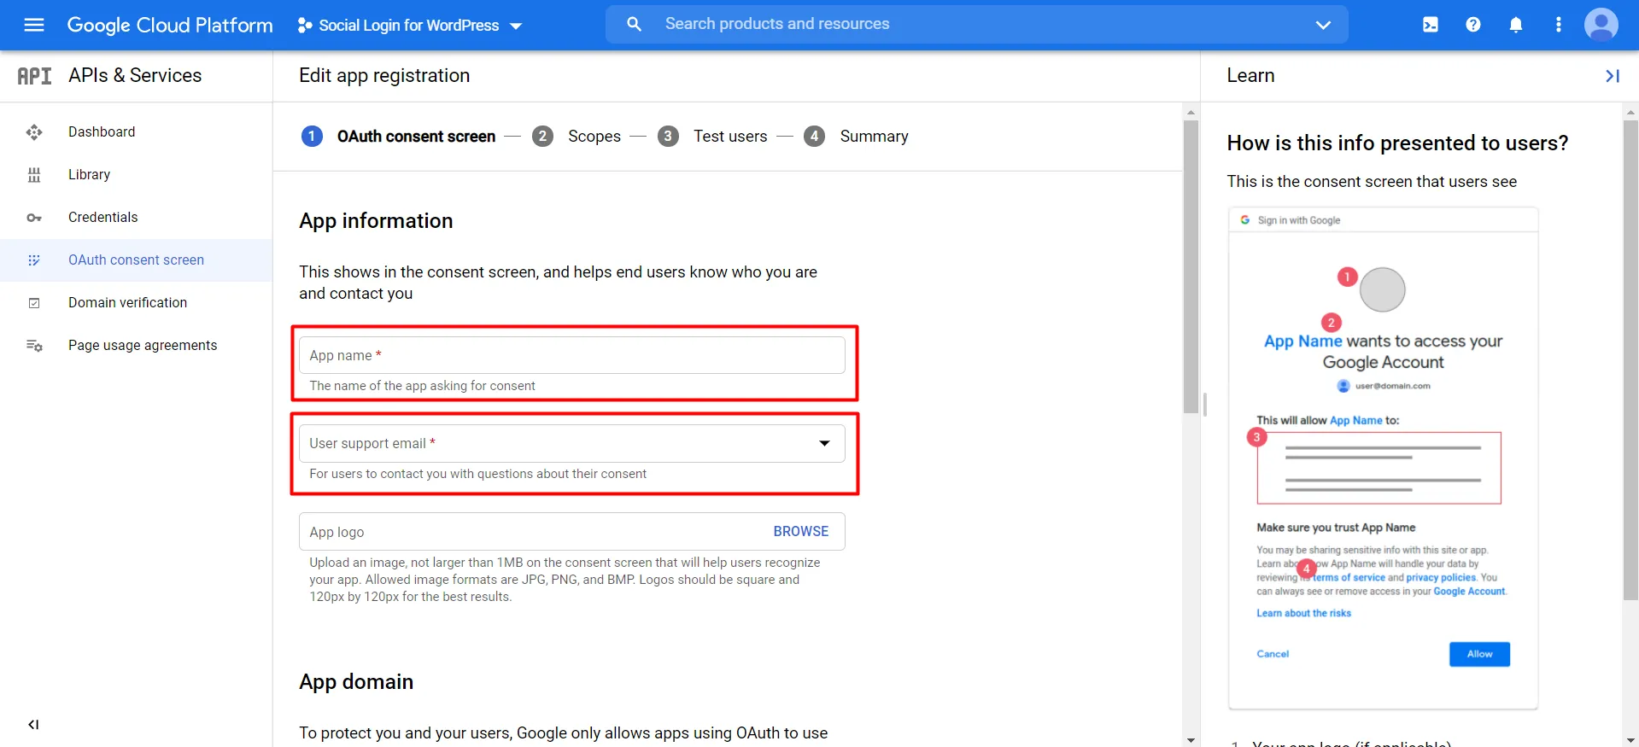Click the App domain heading
1639x747 pixels.
click(x=356, y=682)
